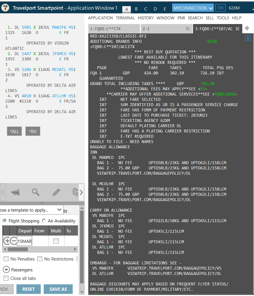Click flight number 5206 in segment 3

[x=26, y=69]
